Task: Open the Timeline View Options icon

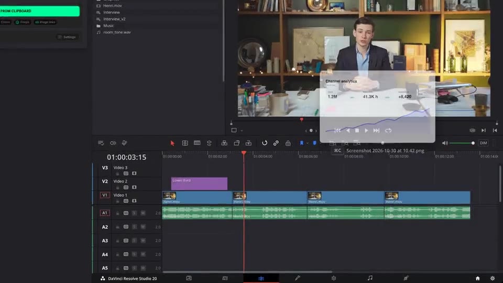Action: click(101, 143)
